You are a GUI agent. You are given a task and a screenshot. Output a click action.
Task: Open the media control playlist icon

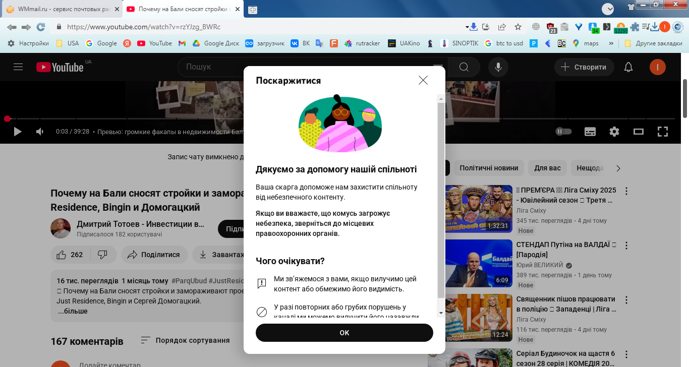[645, 27]
